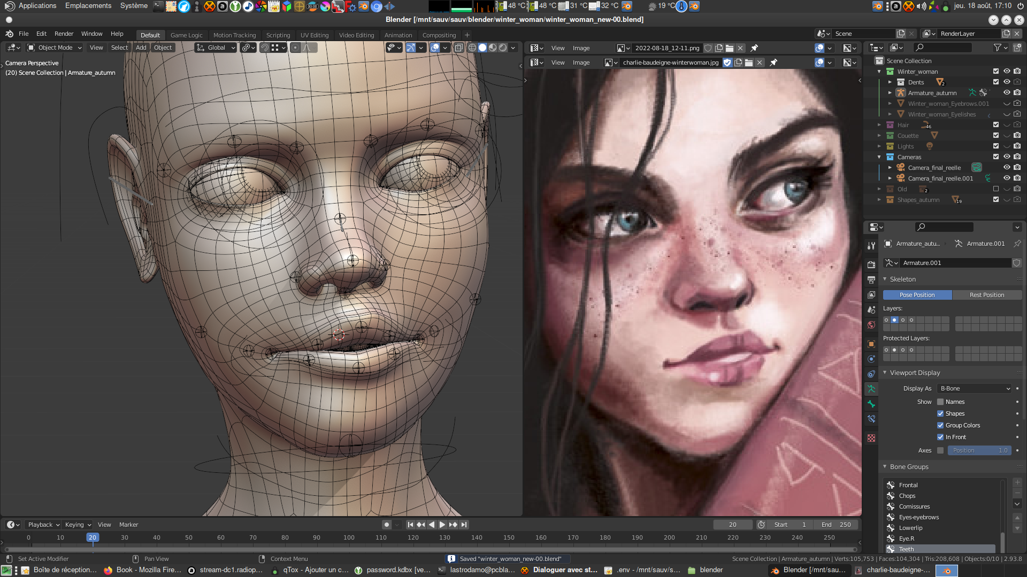Adjust the Axes Position slider
Image resolution: width=1027 pixels, height=577 pixels.
pos(979,450)
